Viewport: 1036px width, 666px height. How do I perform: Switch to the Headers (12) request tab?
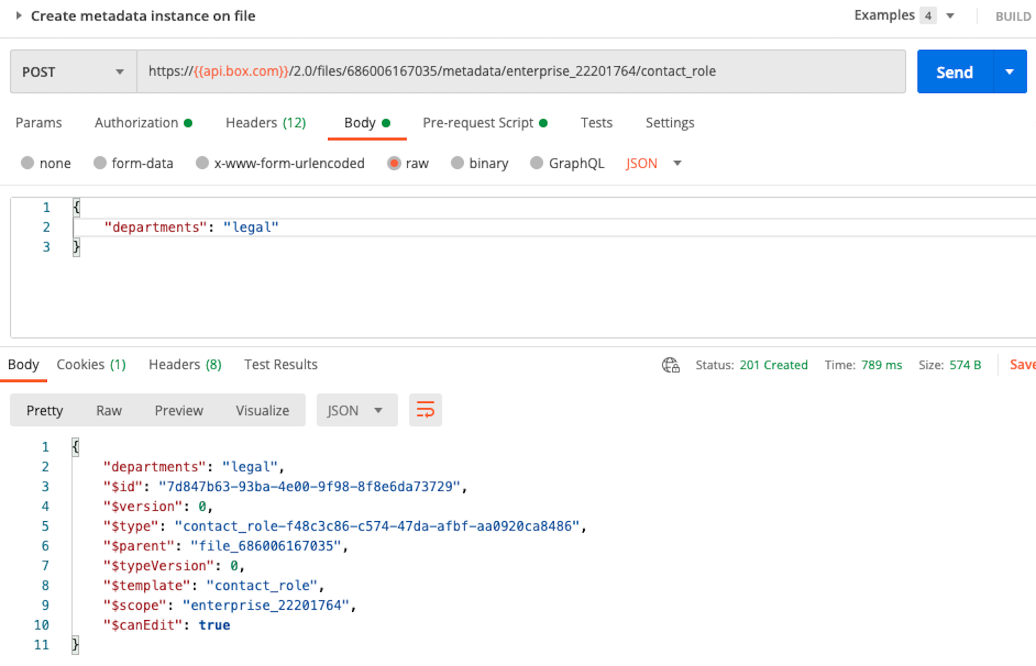[x=266, y=123]
